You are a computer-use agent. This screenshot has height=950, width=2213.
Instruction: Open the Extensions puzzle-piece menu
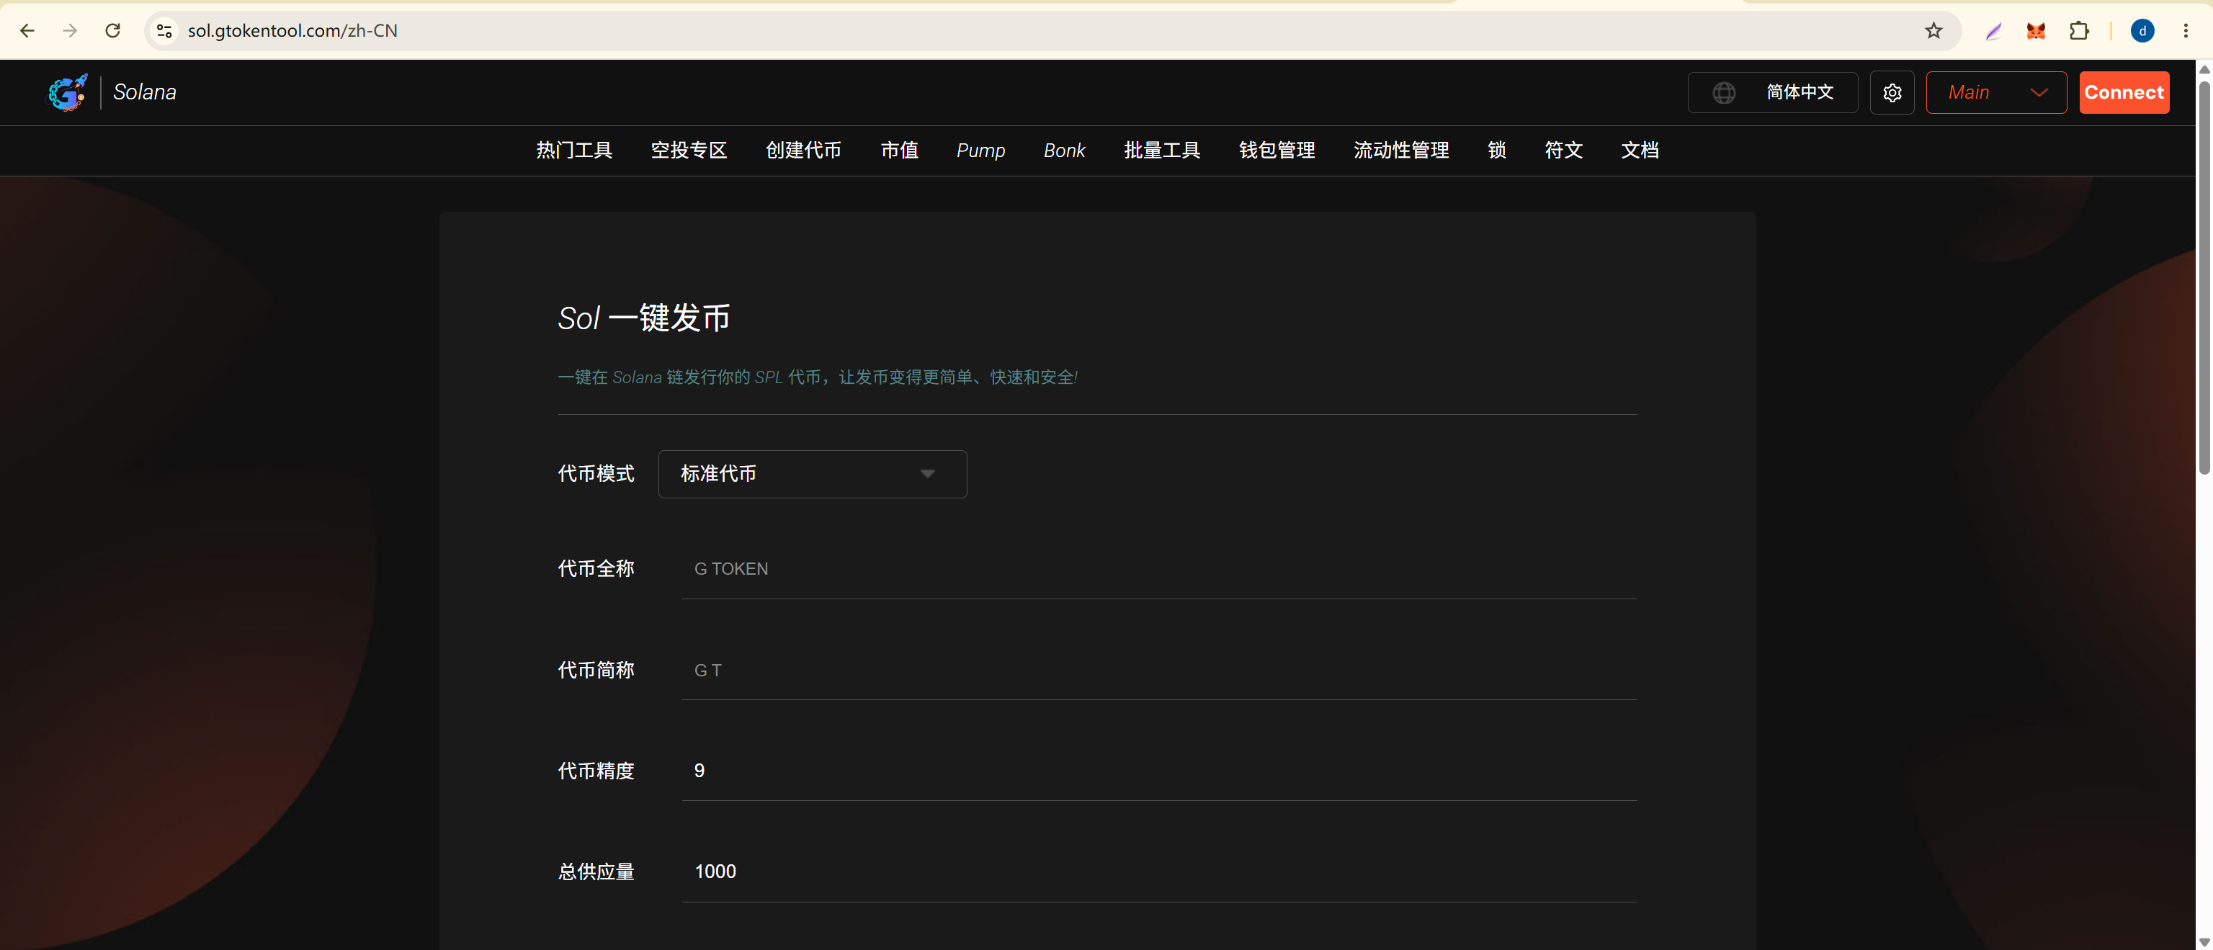(2079, 31)
